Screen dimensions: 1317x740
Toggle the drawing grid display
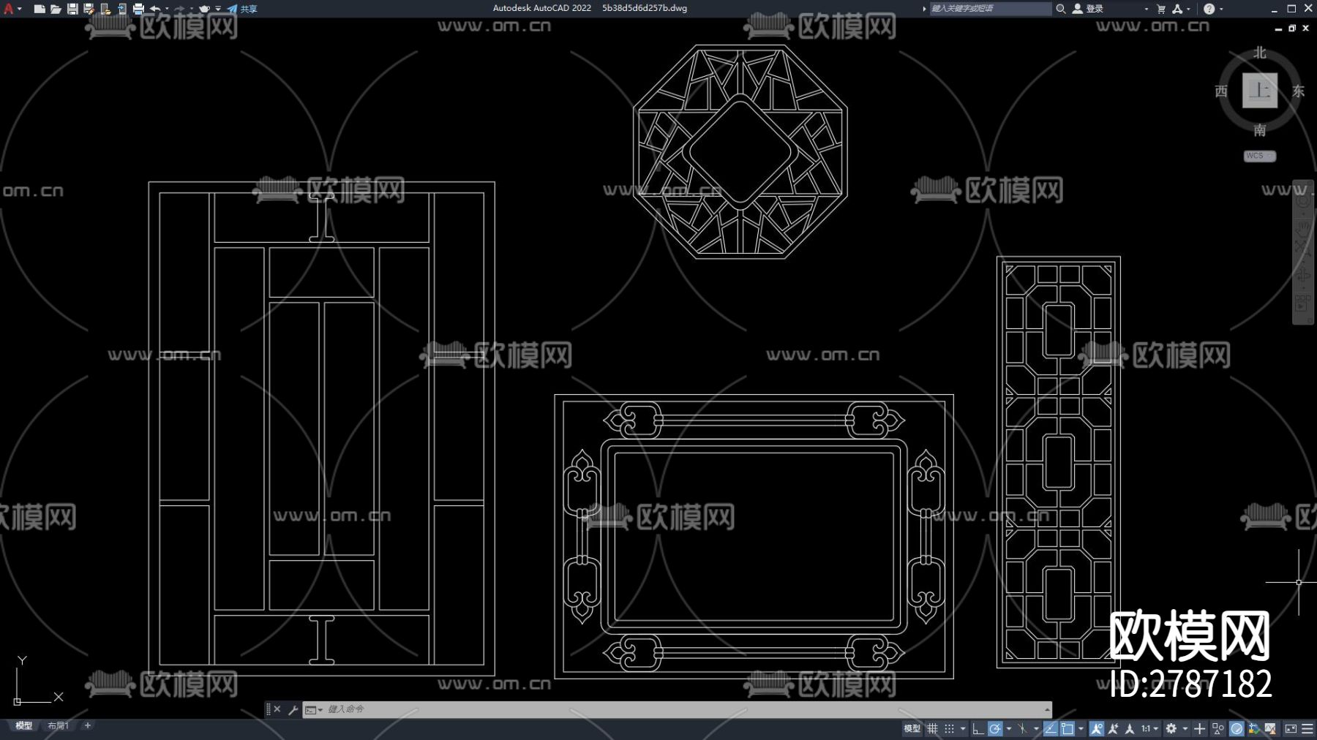coord(932,728)
